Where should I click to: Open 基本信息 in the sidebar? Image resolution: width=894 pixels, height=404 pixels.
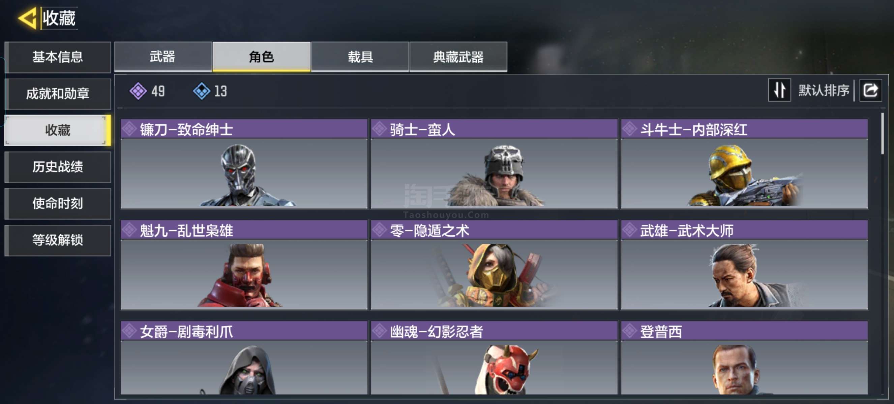(58, 57)
